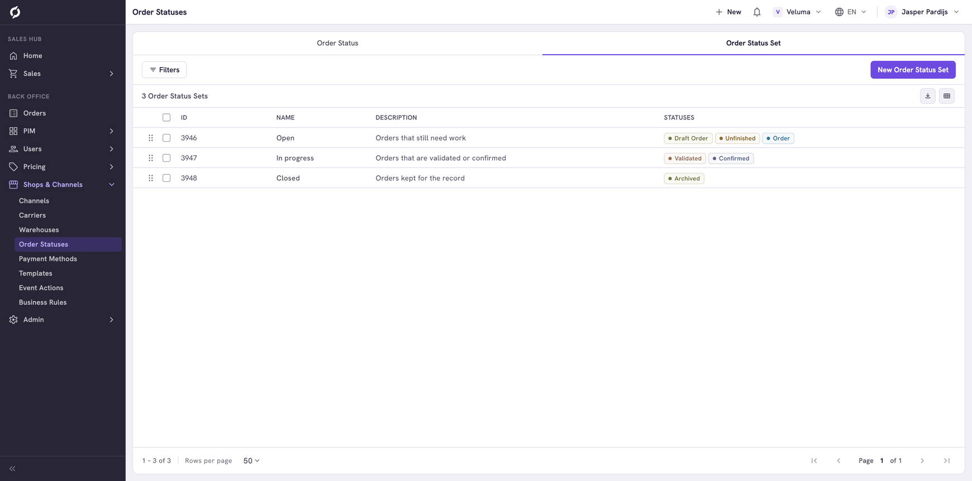Click the New Order Status Set button
The image size is (972, 481).
click(x=913, y=70)
